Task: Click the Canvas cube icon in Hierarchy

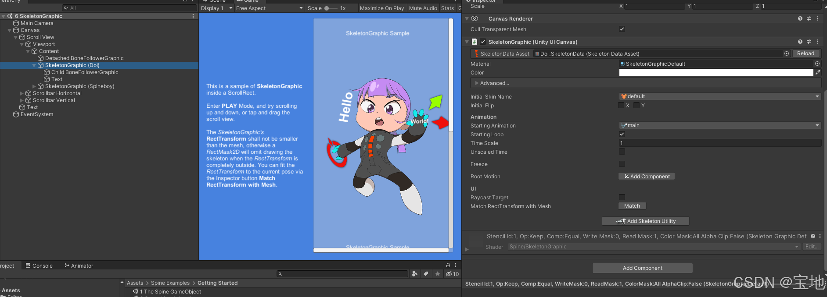Action: (16, 30)
